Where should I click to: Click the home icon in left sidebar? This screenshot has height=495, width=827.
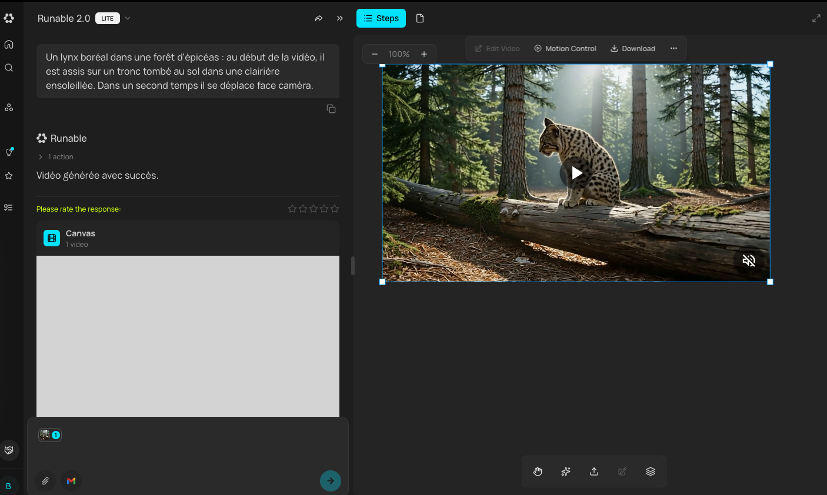[9, 44]
